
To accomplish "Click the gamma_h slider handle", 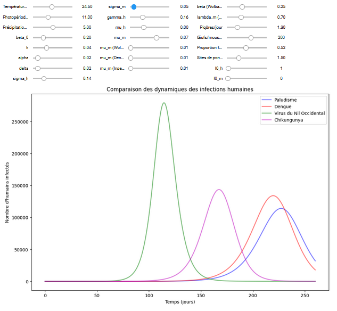I will click(143, 17).
